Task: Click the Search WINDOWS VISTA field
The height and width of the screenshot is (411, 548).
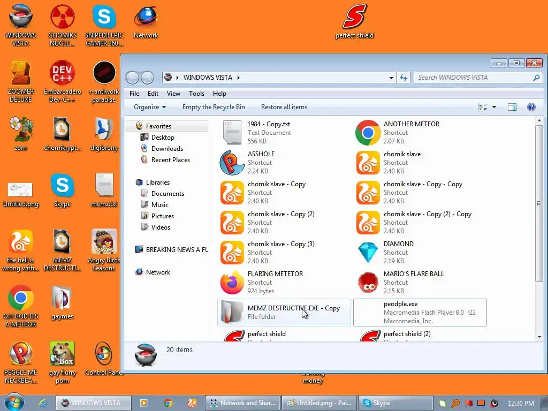Action: point(478,78)
